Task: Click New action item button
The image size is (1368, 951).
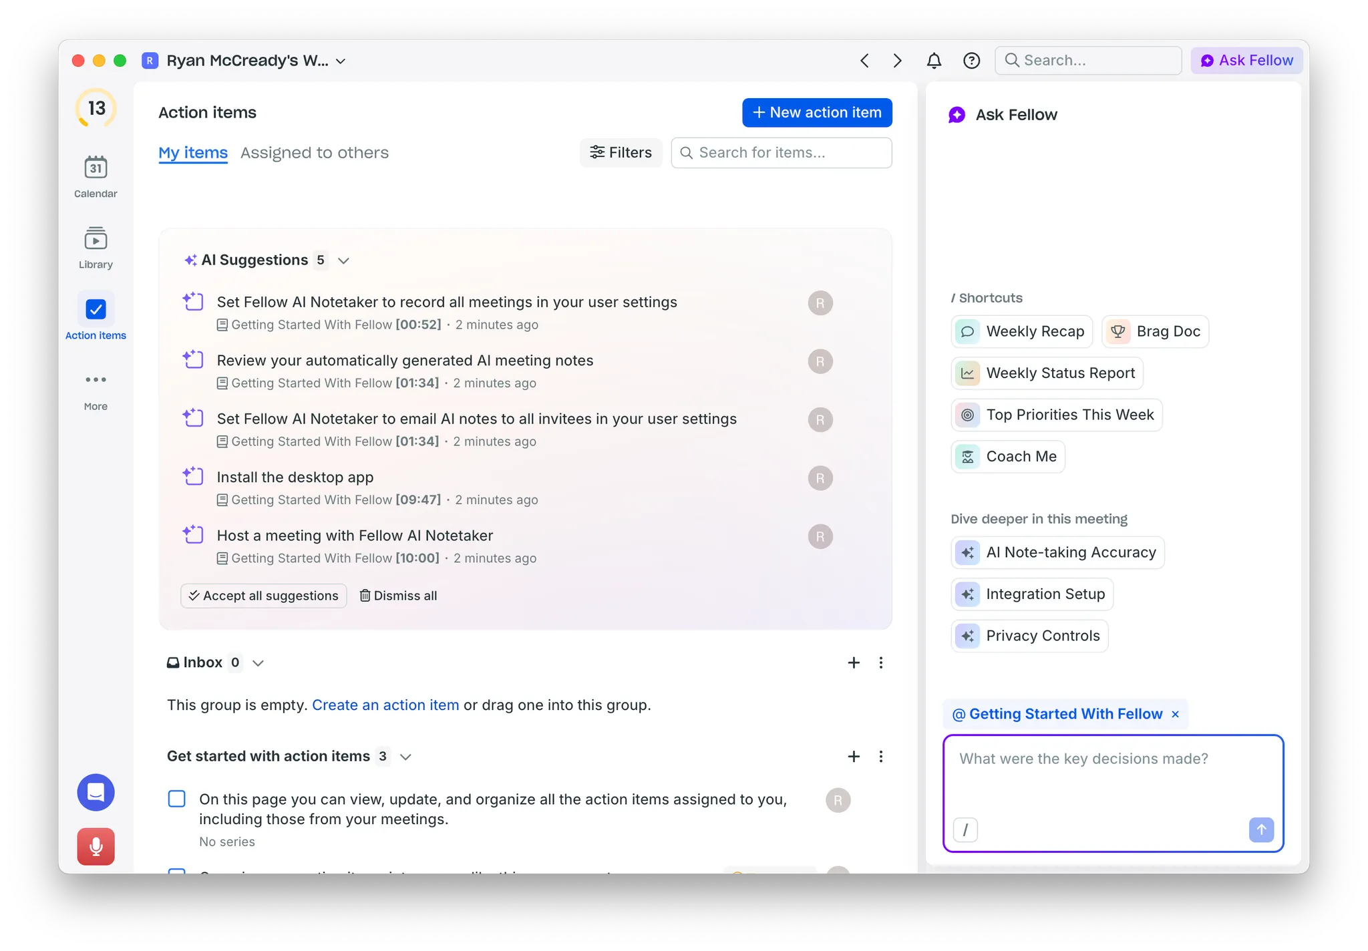Action: [x=816, y=113]
